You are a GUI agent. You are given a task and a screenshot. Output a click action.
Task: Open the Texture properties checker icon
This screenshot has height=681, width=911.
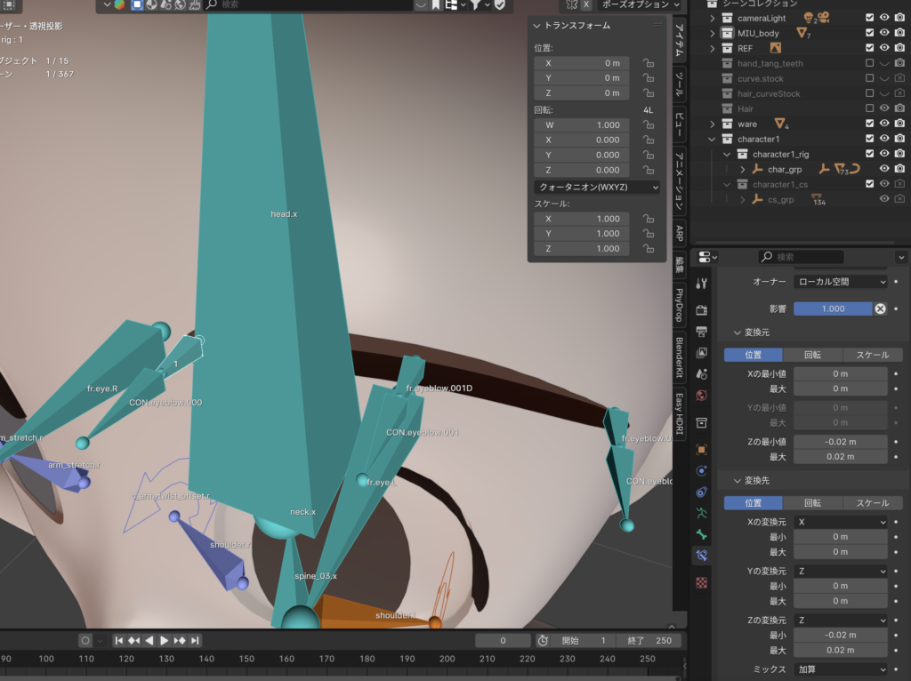(x=702, y=583)
